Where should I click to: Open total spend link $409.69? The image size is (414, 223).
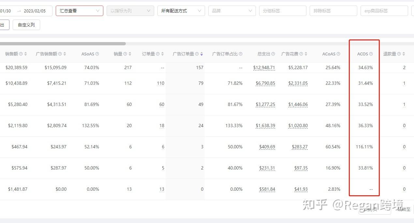click(267, 147)
